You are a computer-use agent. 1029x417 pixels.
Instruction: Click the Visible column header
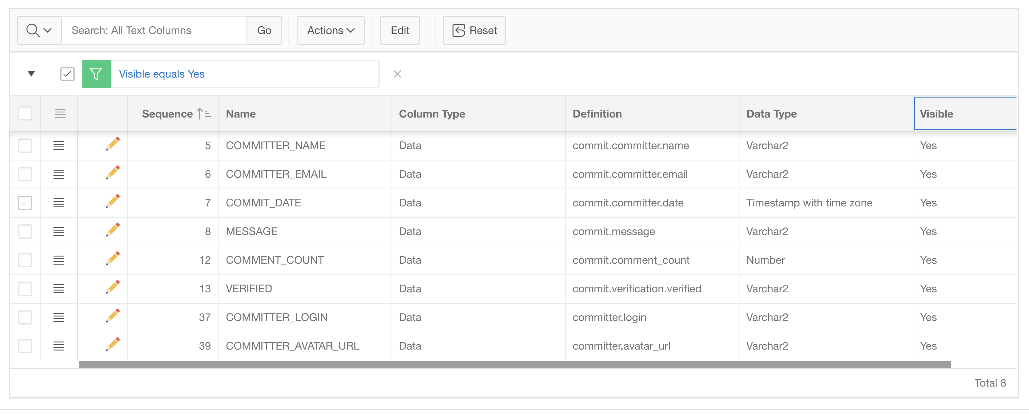(x=936, y=114)
